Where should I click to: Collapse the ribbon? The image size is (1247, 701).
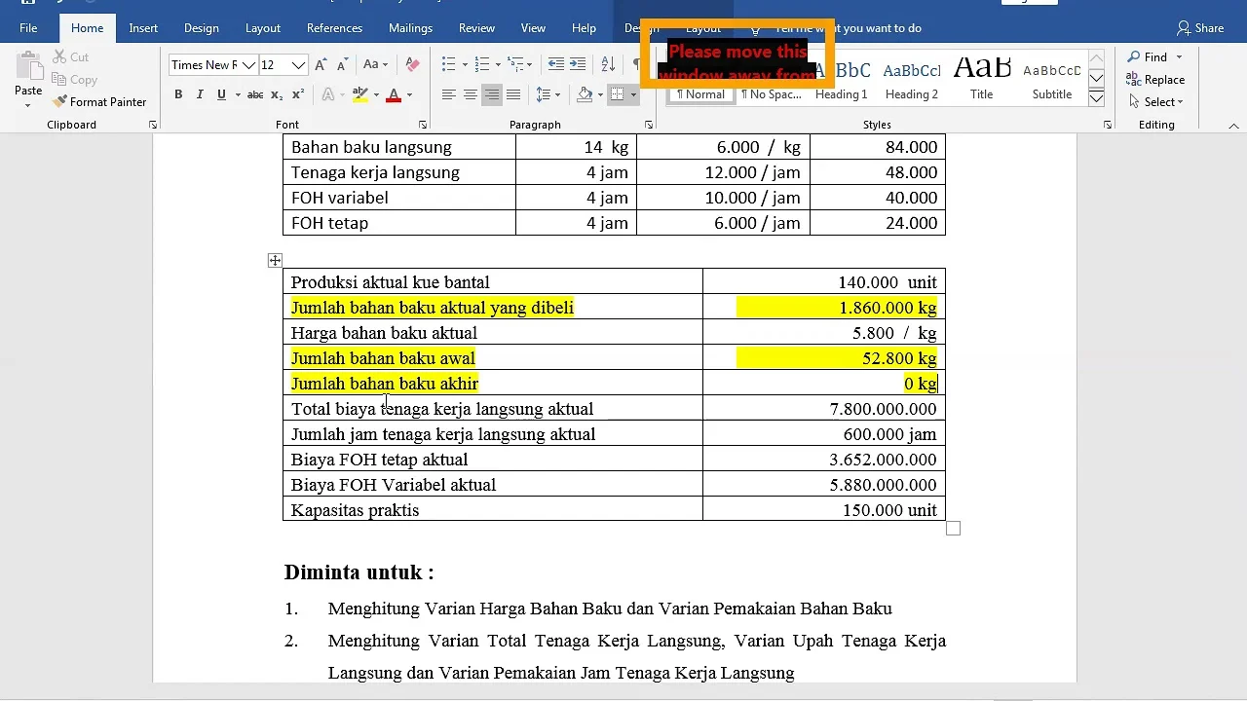[x=1234, y=126]
